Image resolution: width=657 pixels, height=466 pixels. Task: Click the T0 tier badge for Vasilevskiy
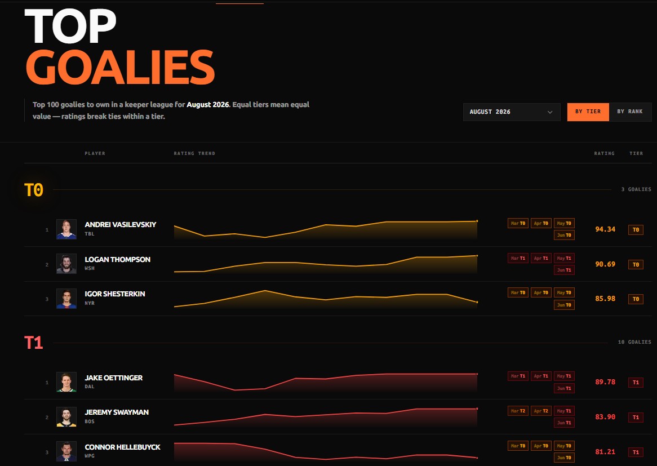[636, 230]
